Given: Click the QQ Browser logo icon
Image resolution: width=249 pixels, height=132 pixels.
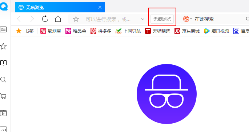Looking at the screenshot, I should [4, 7].
